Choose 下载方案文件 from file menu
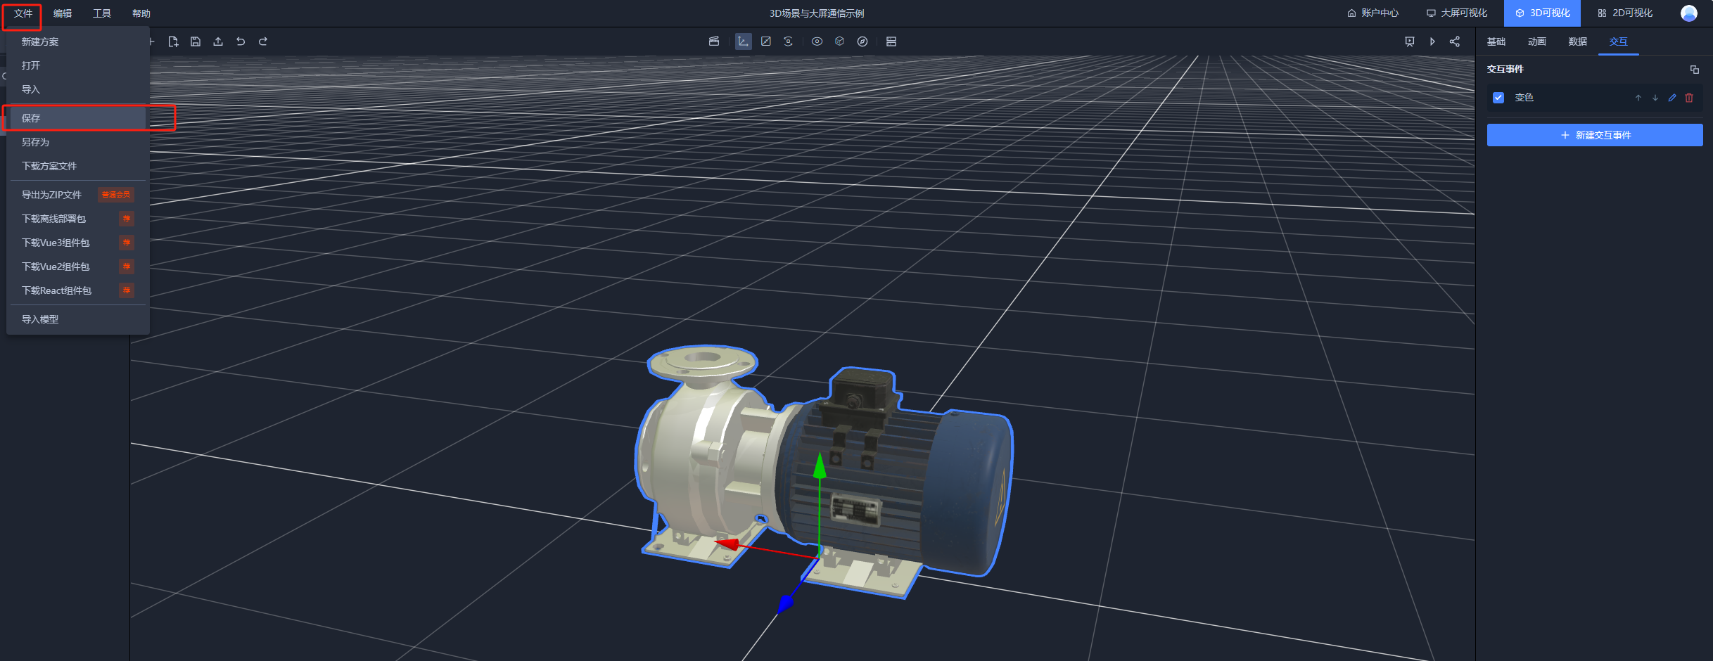 (x=78, y=166)
